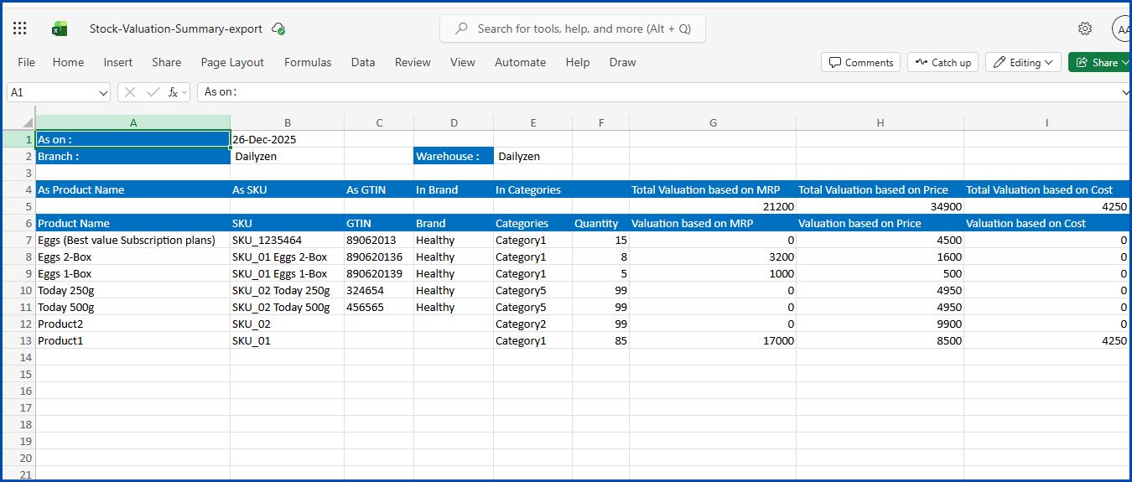Expand the formula bar chevron
The height and width of the screenshot is (482, 1132).
point(1125,92)
